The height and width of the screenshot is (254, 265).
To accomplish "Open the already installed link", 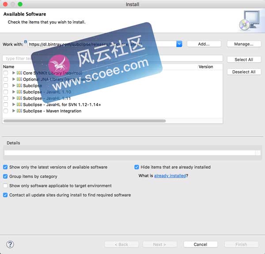I will click(x=170, y=176).
